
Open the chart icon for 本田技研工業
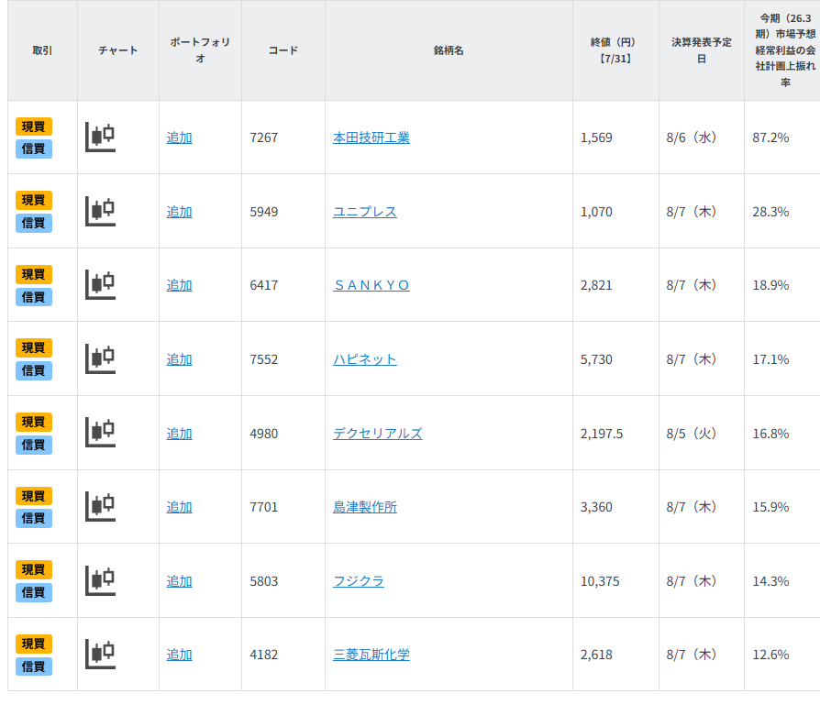tap(100, 138)
